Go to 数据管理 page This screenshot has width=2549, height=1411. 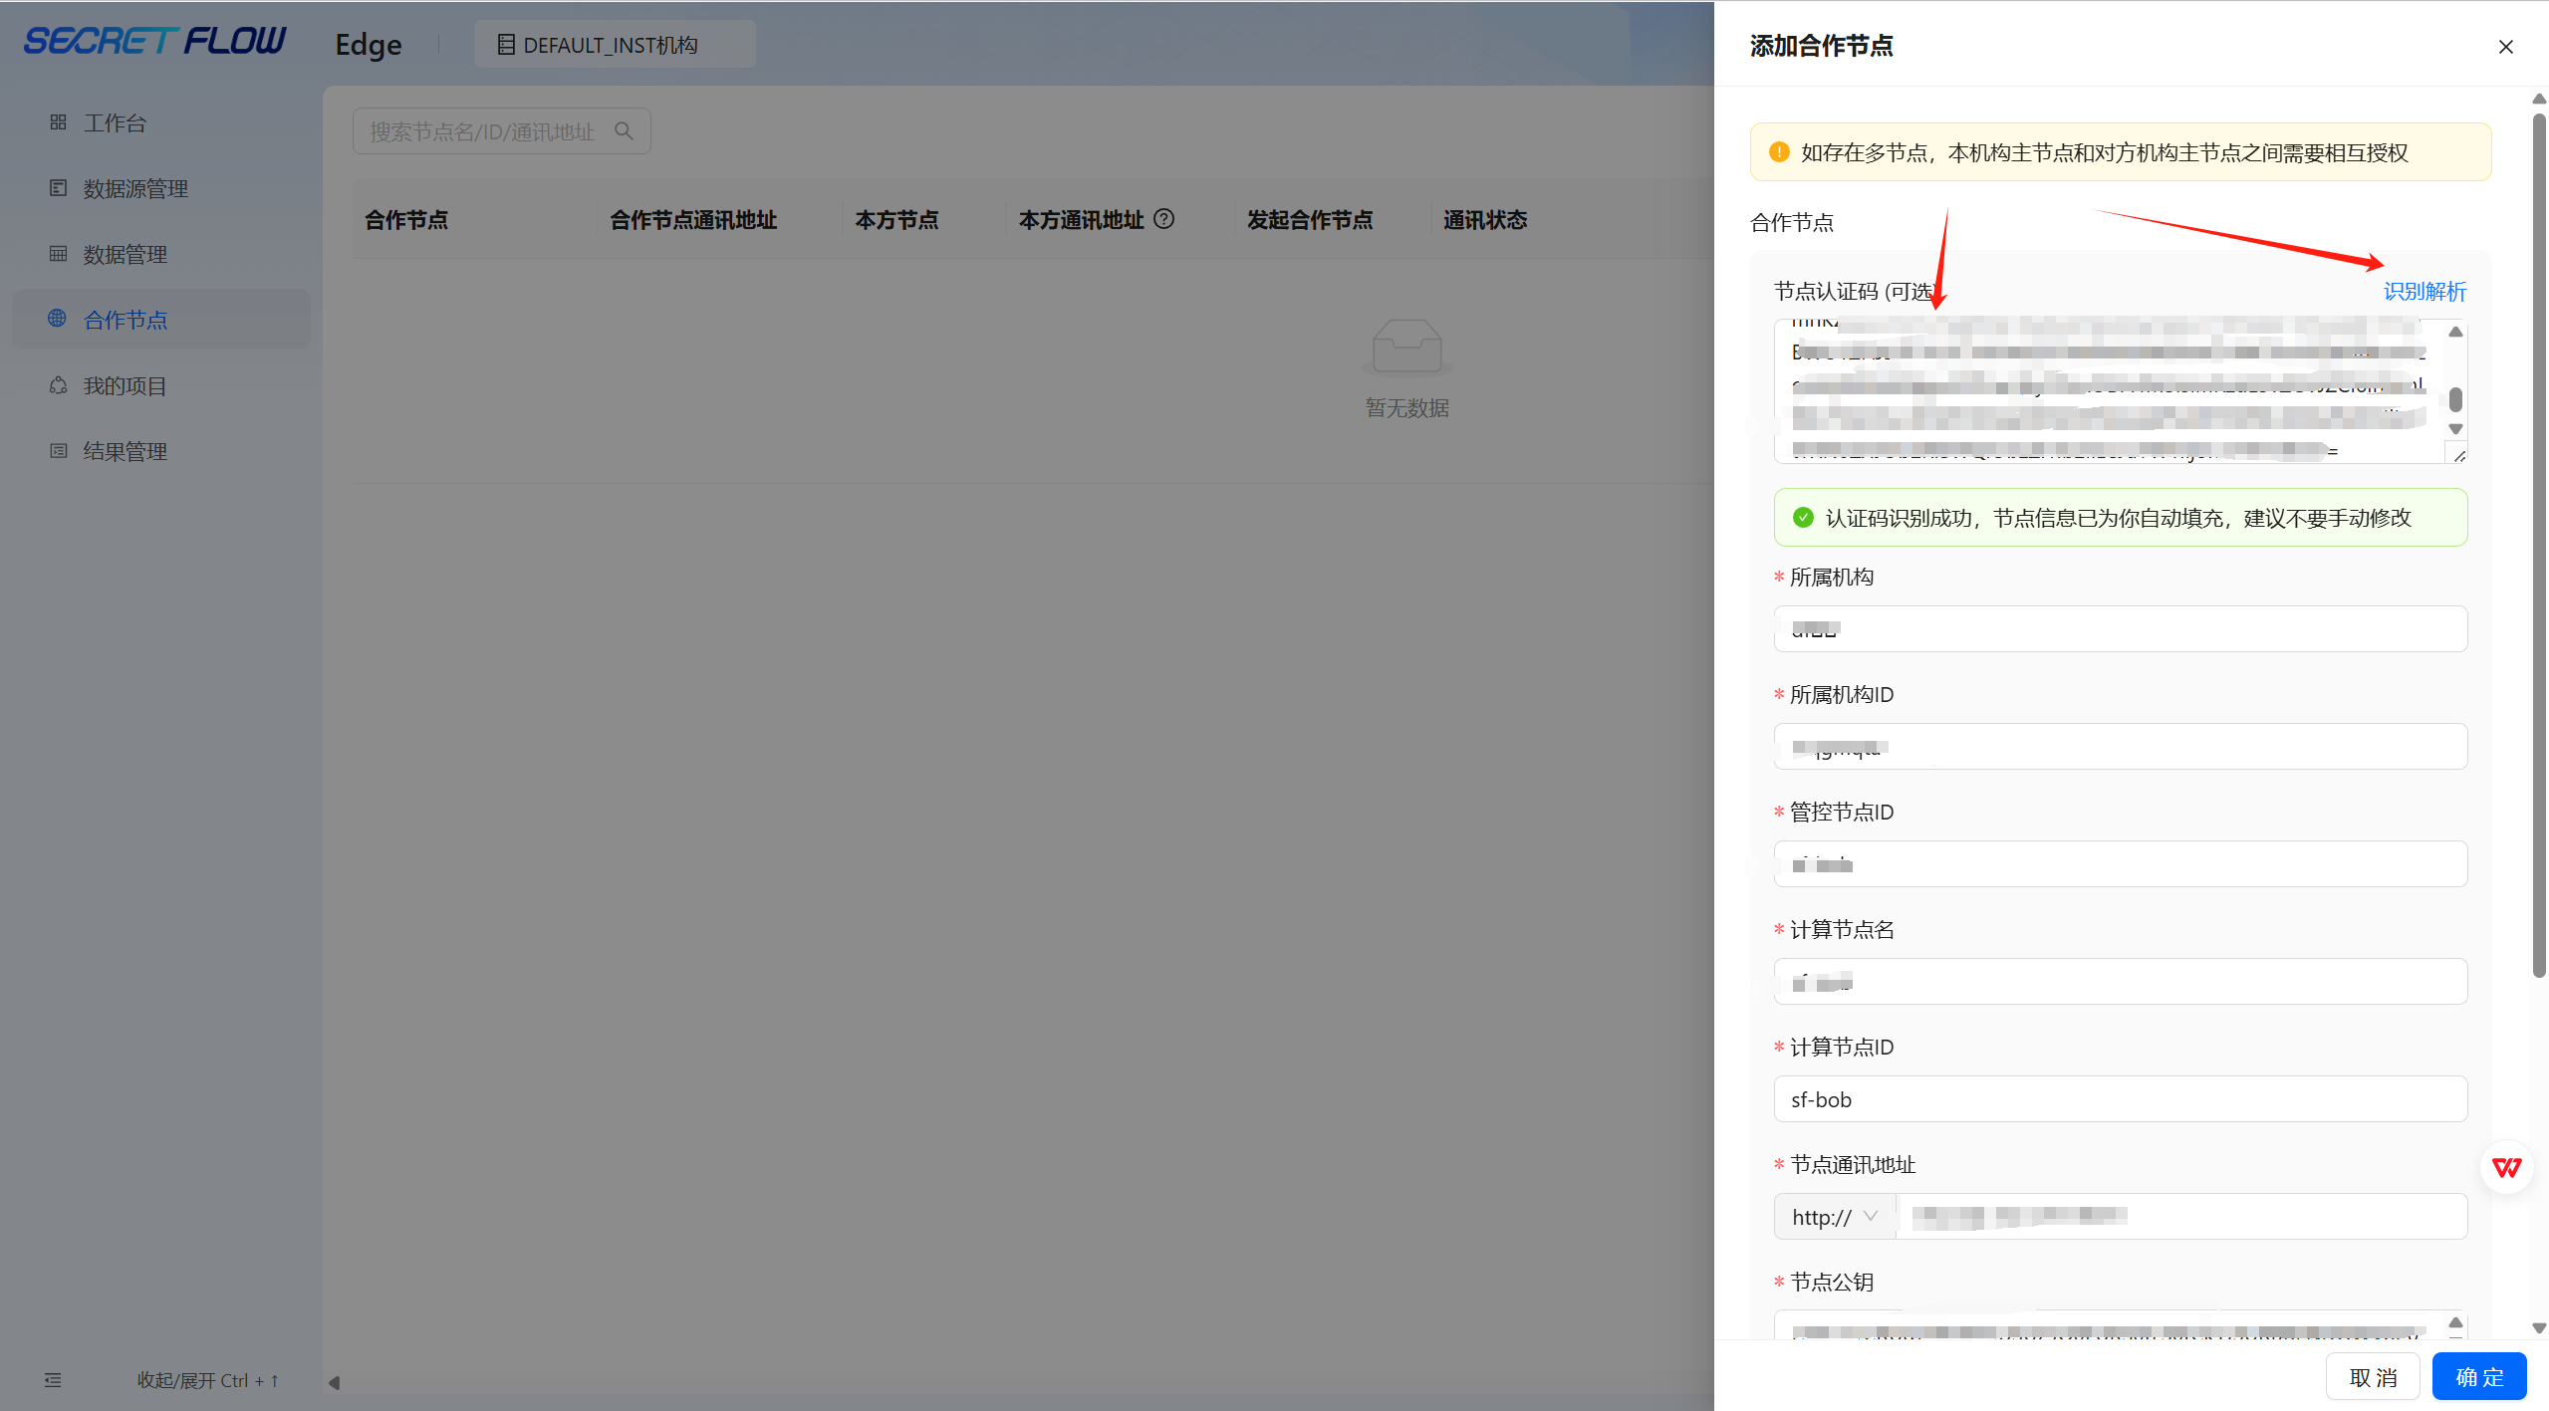pyautogui.click(x=161, y=254)
